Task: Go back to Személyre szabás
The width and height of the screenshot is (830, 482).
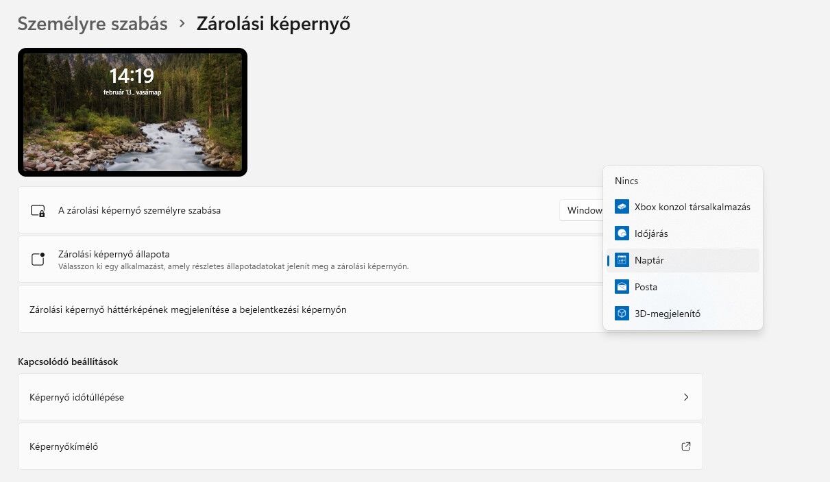Action: point(93,24)
